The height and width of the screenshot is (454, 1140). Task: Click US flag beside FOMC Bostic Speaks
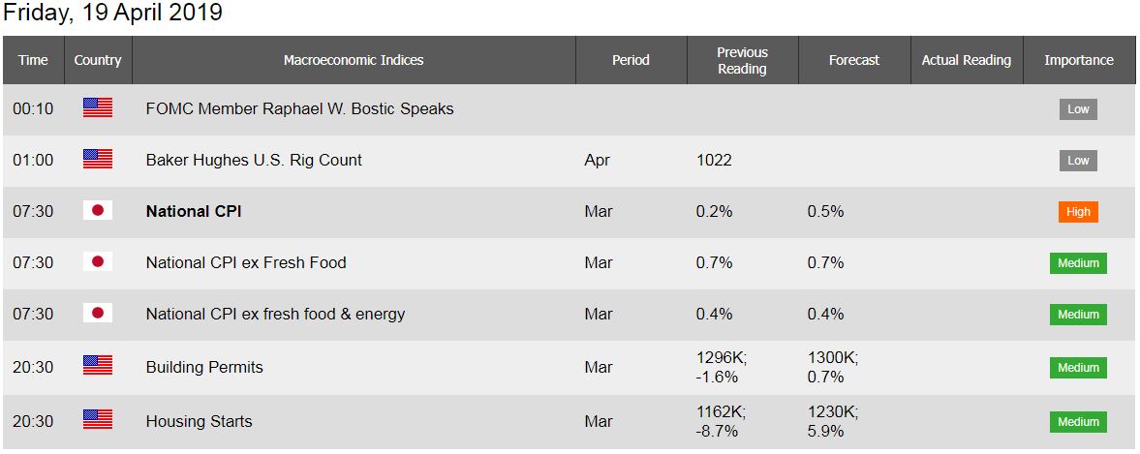coord(98,108)
